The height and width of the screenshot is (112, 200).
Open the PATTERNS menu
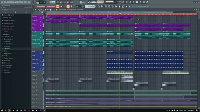(x=12, y=2)
